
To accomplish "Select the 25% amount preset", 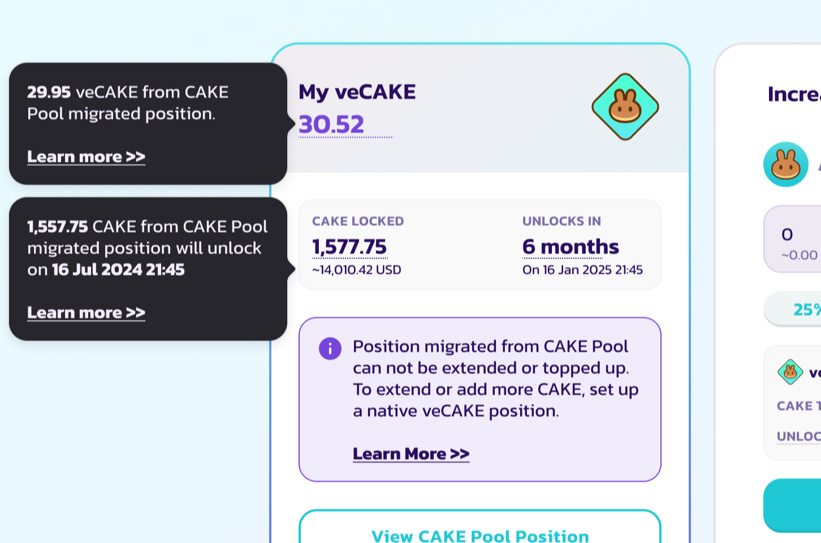I will click(x=806, y=309).
